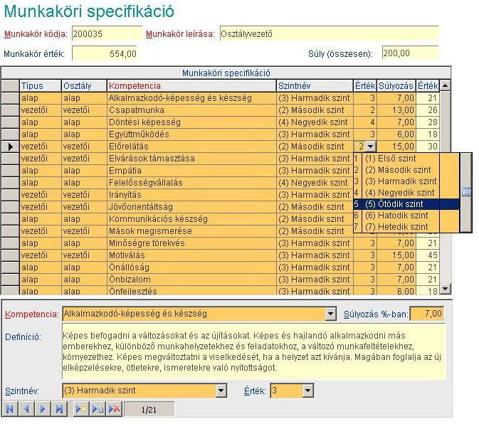Click weighted value 45 in Motiválás row

(428, 255)
